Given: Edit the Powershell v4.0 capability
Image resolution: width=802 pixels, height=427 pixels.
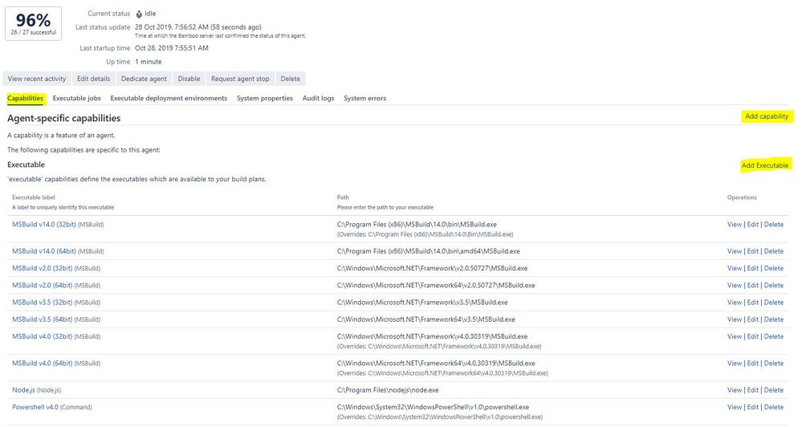Looking at the screenshot, I should [x=753, y=407].
